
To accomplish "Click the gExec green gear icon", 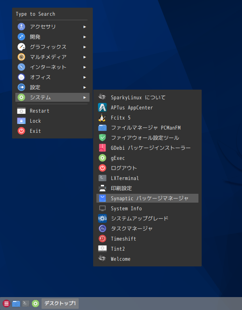I will [x=102, y=158].
